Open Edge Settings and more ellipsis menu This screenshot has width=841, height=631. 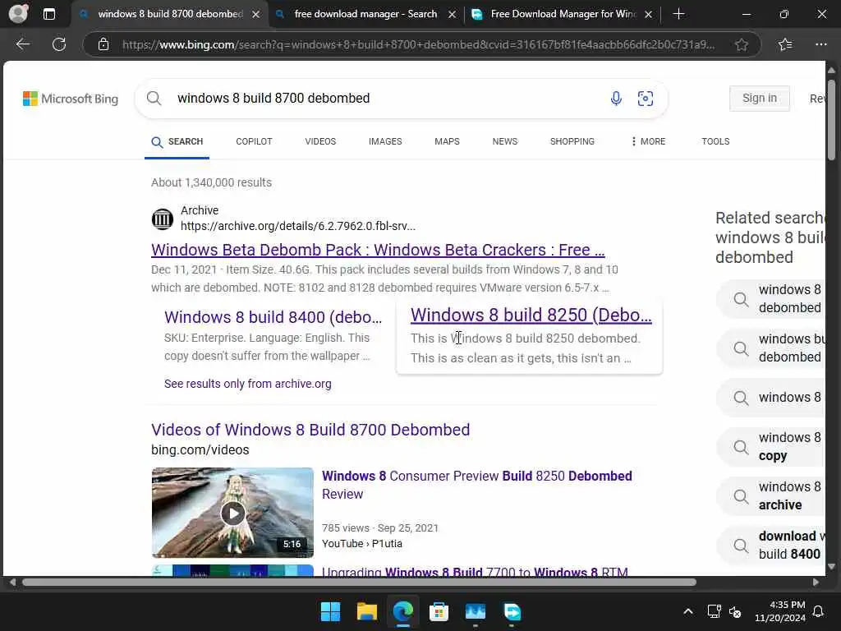pos(821,44)
